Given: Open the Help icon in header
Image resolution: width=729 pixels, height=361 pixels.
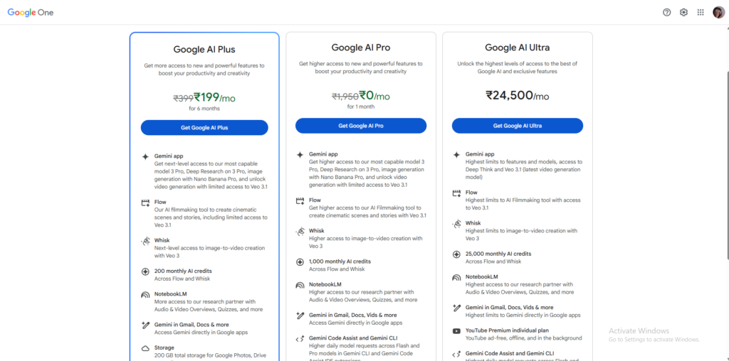Looking at the screenshot, I should point(667,12).
